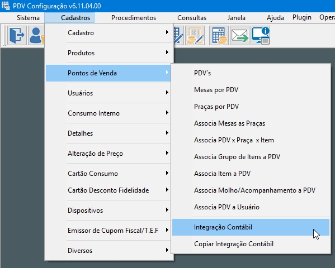Open the Plugin menu
Screen dimensions: 335x268
(x=301, y=17)
